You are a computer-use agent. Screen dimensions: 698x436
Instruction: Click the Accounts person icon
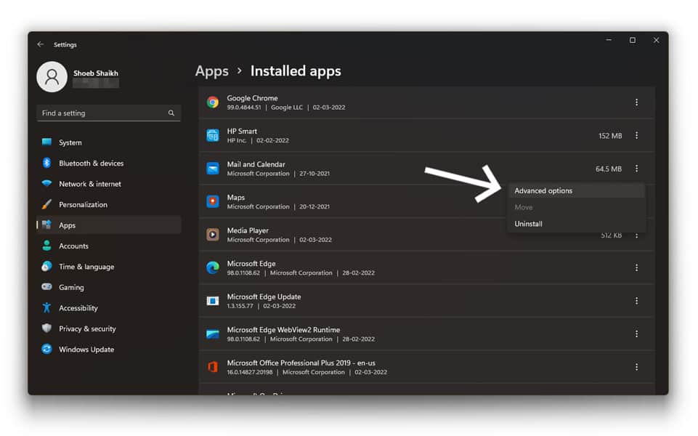[46, 246]
